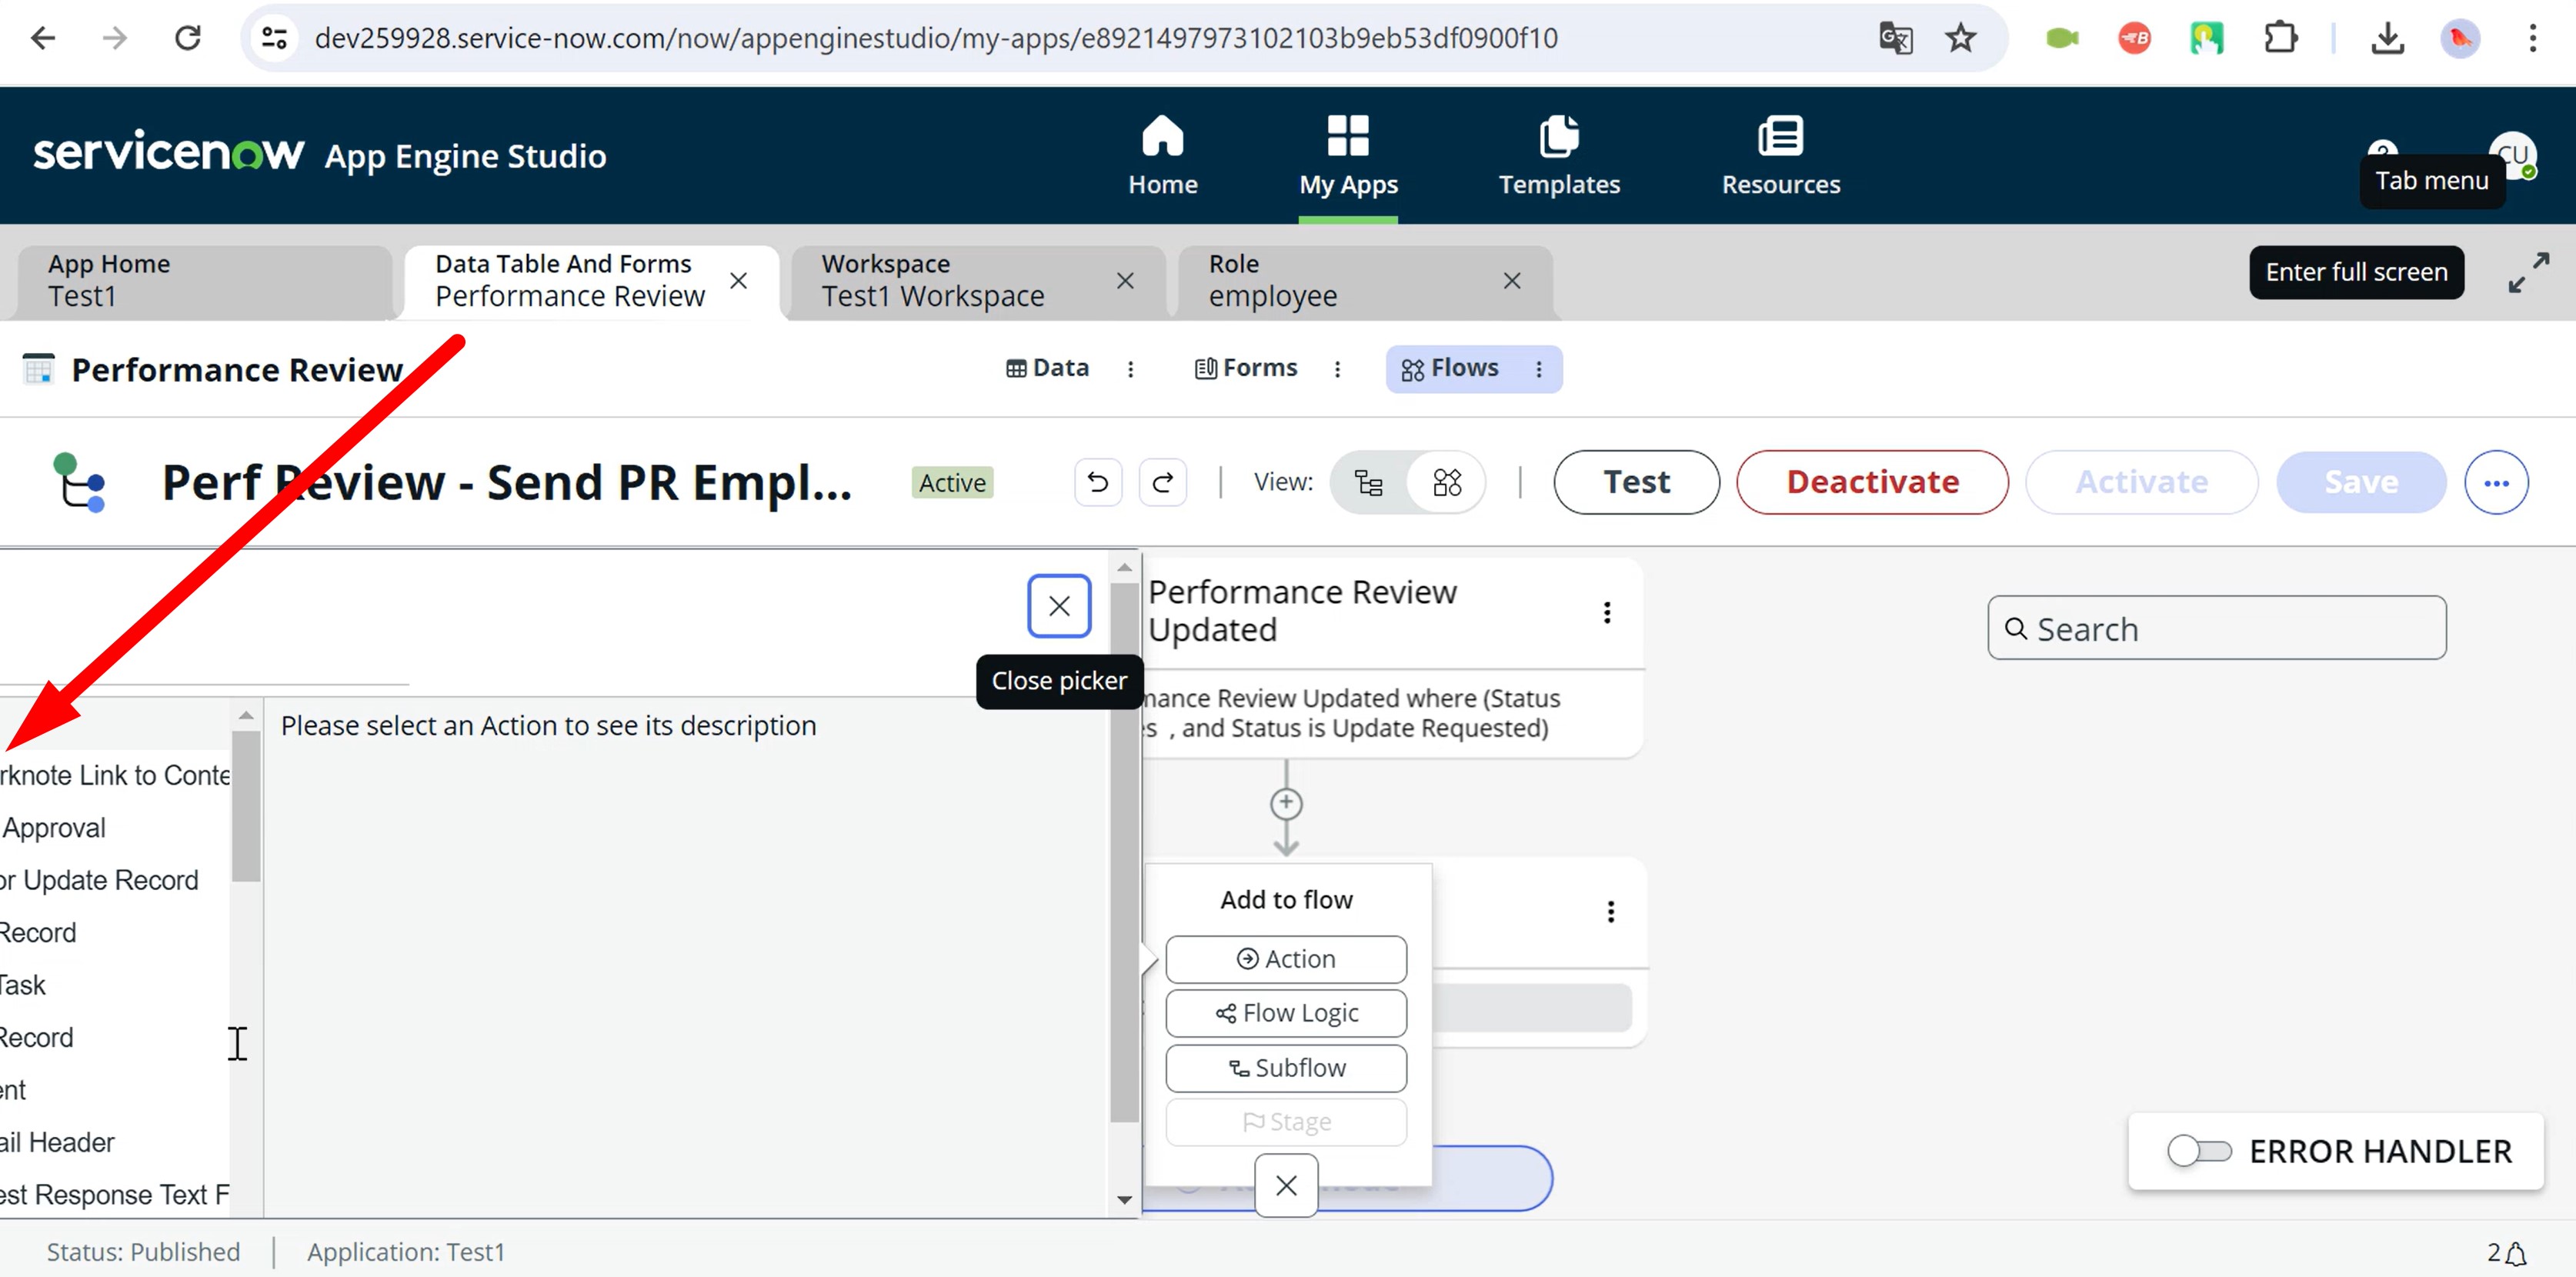Enter full screen with the expand icon

coord(2528,272)
